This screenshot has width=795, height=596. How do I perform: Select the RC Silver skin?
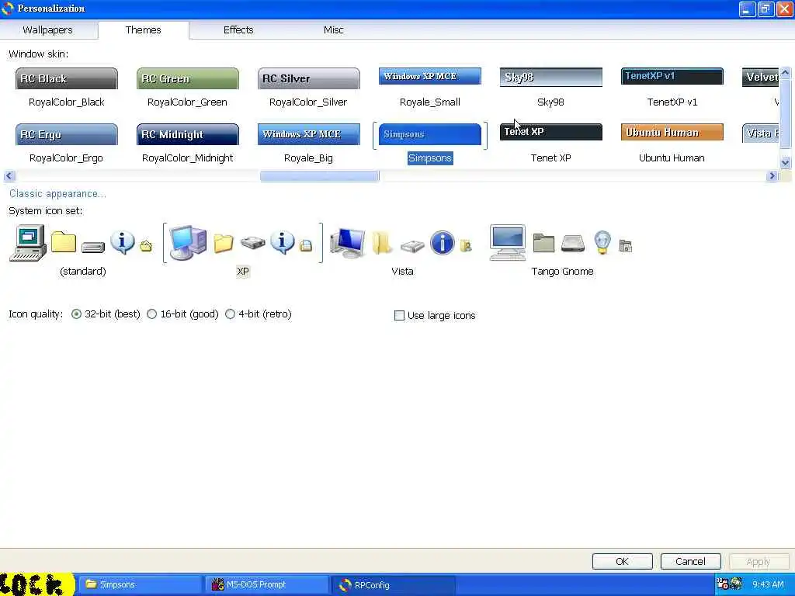(309, 78)
